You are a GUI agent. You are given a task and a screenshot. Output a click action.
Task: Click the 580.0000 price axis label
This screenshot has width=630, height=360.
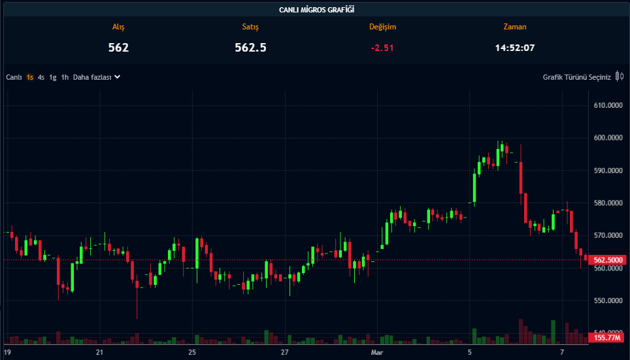click(608, 203)
